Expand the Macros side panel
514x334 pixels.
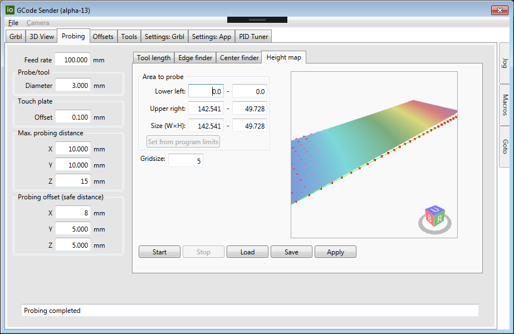[x=505, y=105]
